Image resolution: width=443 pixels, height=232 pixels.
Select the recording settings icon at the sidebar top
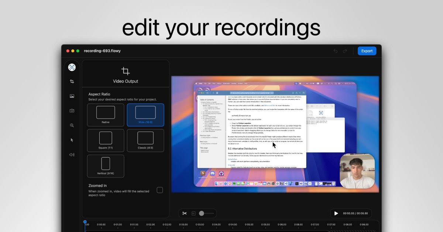pyautogui.click(x=72, y=67)
